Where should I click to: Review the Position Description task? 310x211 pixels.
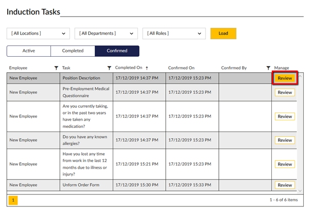click(285, 78)
